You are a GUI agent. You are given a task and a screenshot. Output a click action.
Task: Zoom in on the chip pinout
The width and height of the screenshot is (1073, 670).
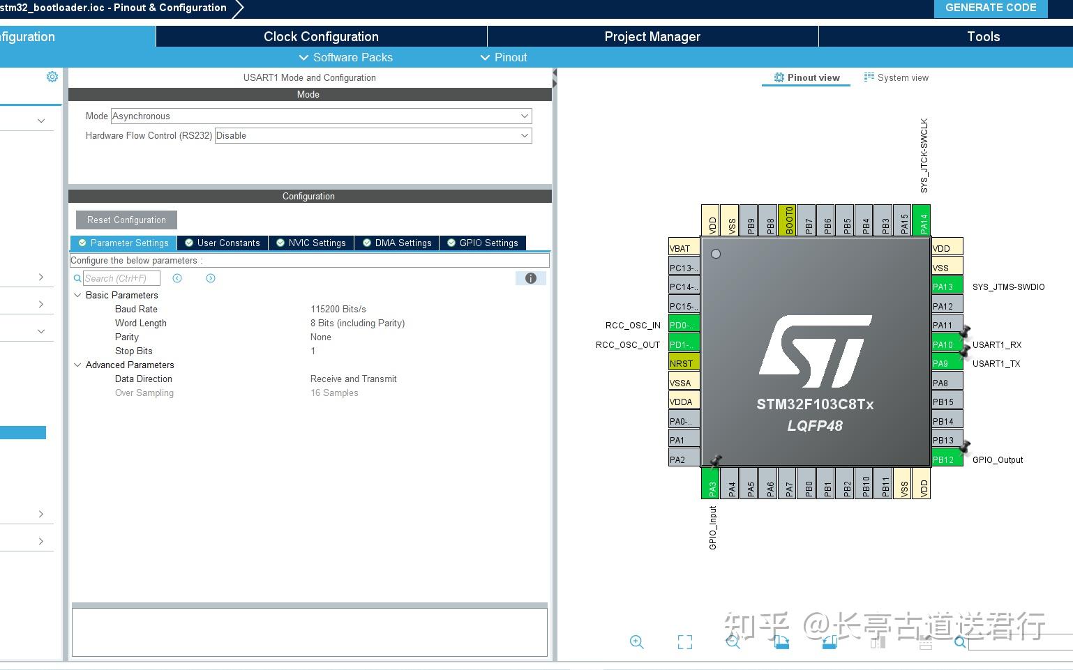636,642
